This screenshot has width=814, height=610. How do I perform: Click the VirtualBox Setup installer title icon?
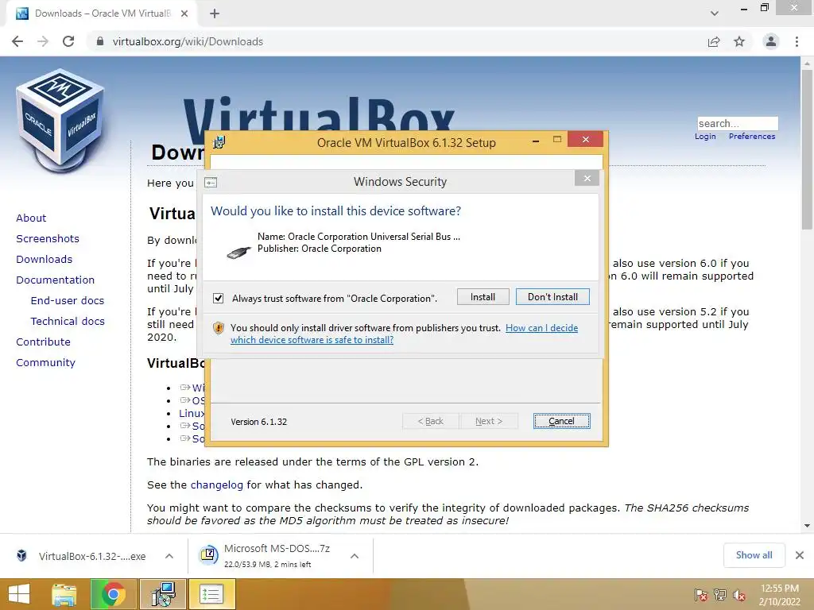219,142
